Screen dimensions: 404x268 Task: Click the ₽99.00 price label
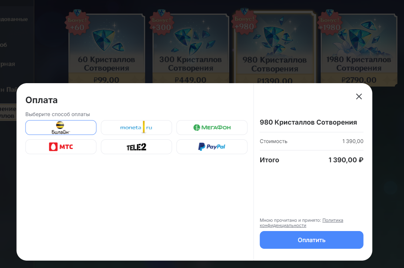click(x=106, y=80)
